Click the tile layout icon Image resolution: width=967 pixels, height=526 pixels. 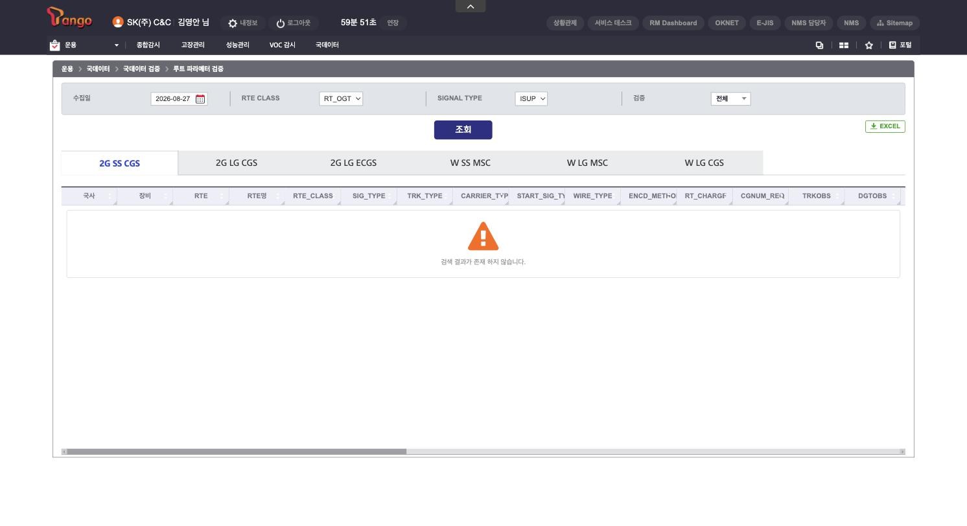pos(844,45)
